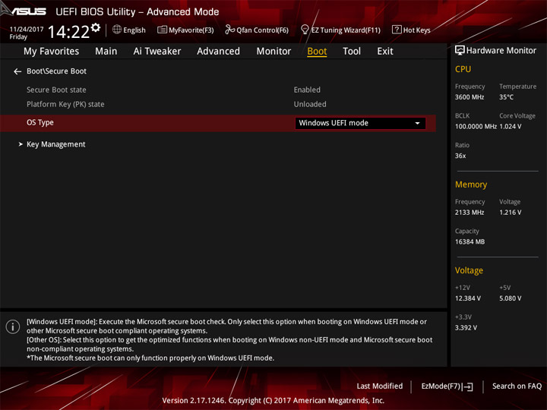Click CPU frequency value 3600 MHz

click(x=470, y=97)
